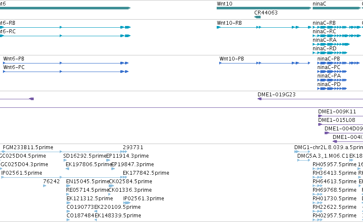Select clone DME1-004D09 label

[343, 129]
